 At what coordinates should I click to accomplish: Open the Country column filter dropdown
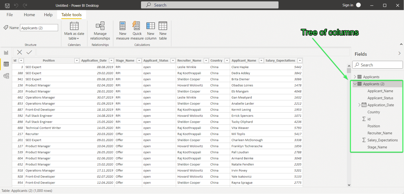tap(227, 60)
